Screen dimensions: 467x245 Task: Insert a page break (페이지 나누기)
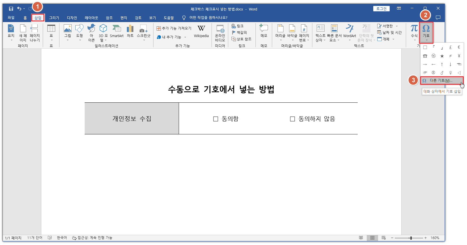click(35, 33)
